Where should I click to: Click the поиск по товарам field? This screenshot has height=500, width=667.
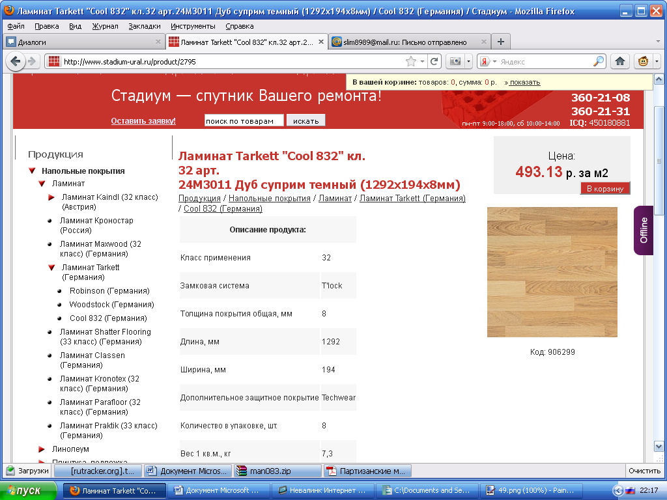point(244,120)
